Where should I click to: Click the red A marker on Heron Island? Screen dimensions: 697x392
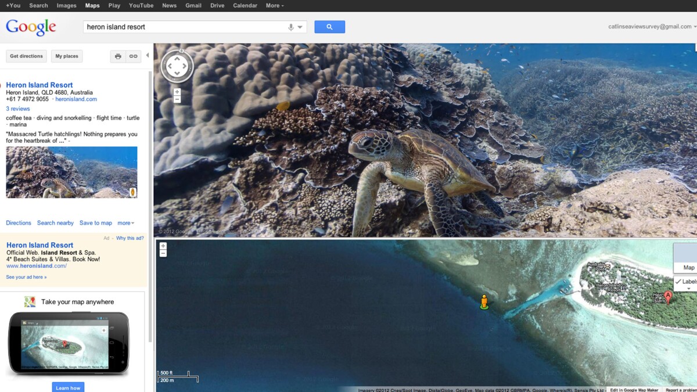[668, 297]
